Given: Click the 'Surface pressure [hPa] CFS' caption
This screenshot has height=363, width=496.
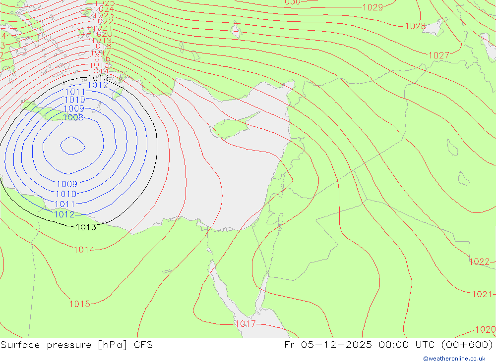Looking at the screenshot, I should (x=76, y=345).
